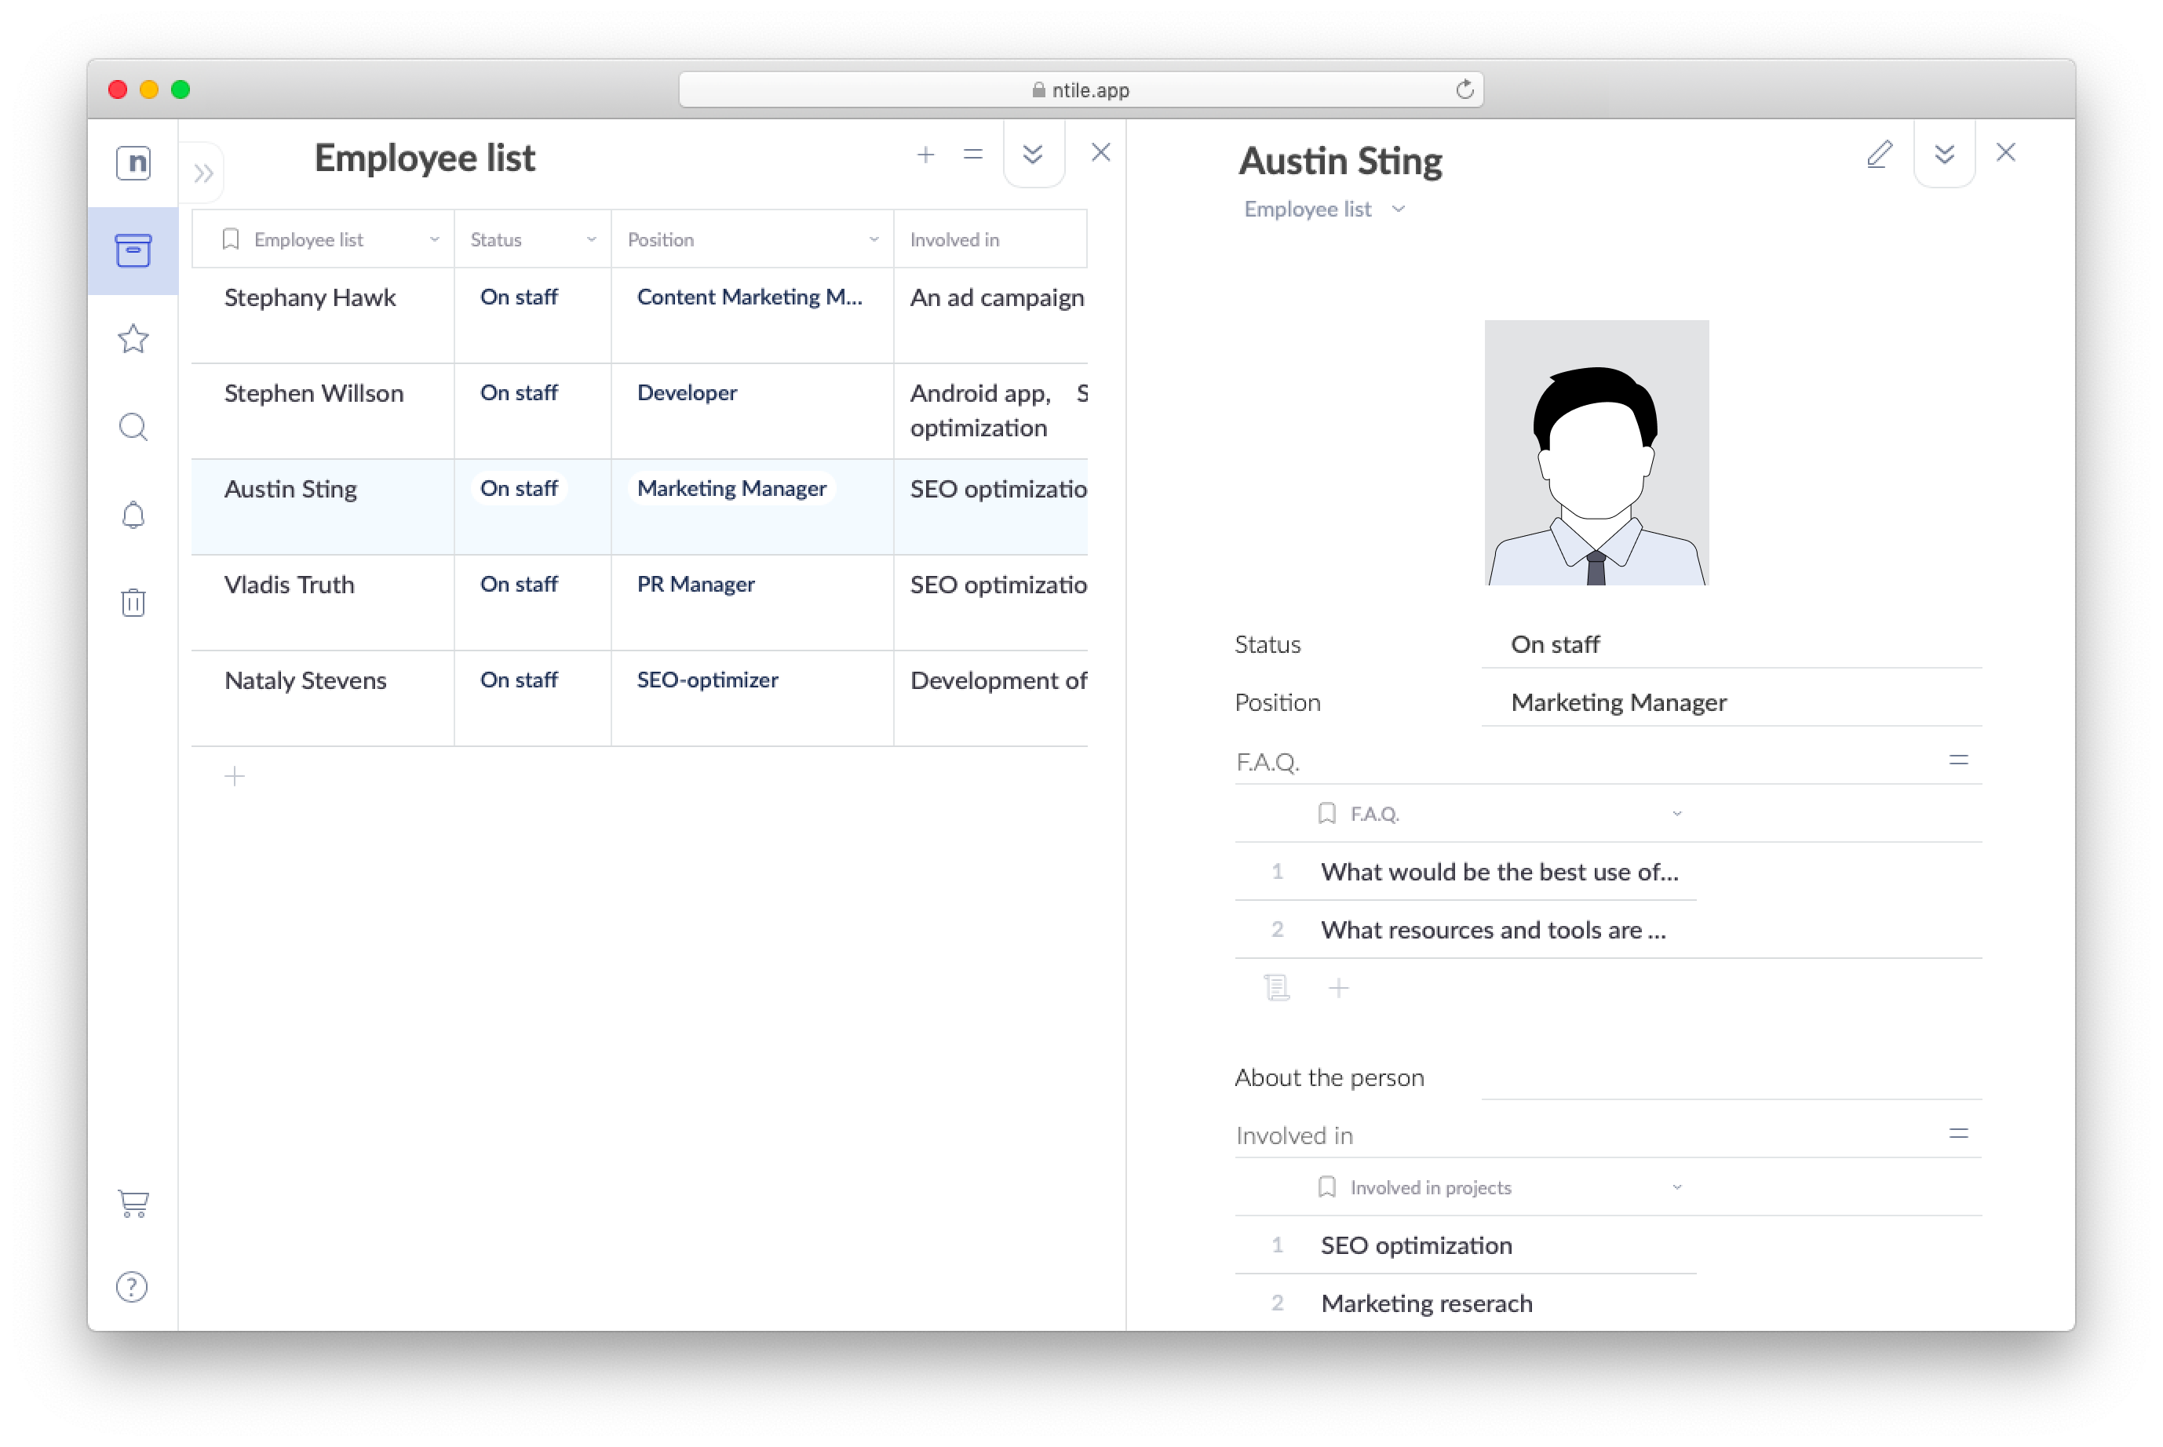Open the archive box sidebar icon
2163x1447 pixels.
(x=133, y=250)
